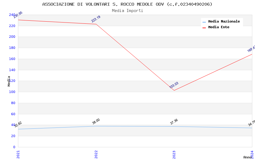Click the 20 y-axis tick label

13,136
